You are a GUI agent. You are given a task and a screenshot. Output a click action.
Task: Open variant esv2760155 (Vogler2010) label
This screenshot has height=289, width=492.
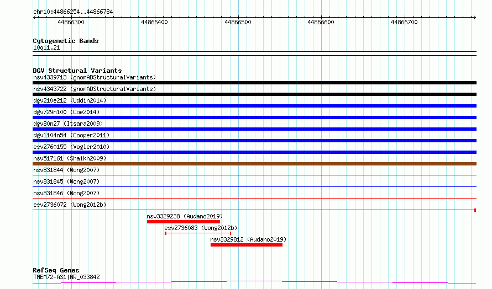pyautogui.click(x=71, y=147)
